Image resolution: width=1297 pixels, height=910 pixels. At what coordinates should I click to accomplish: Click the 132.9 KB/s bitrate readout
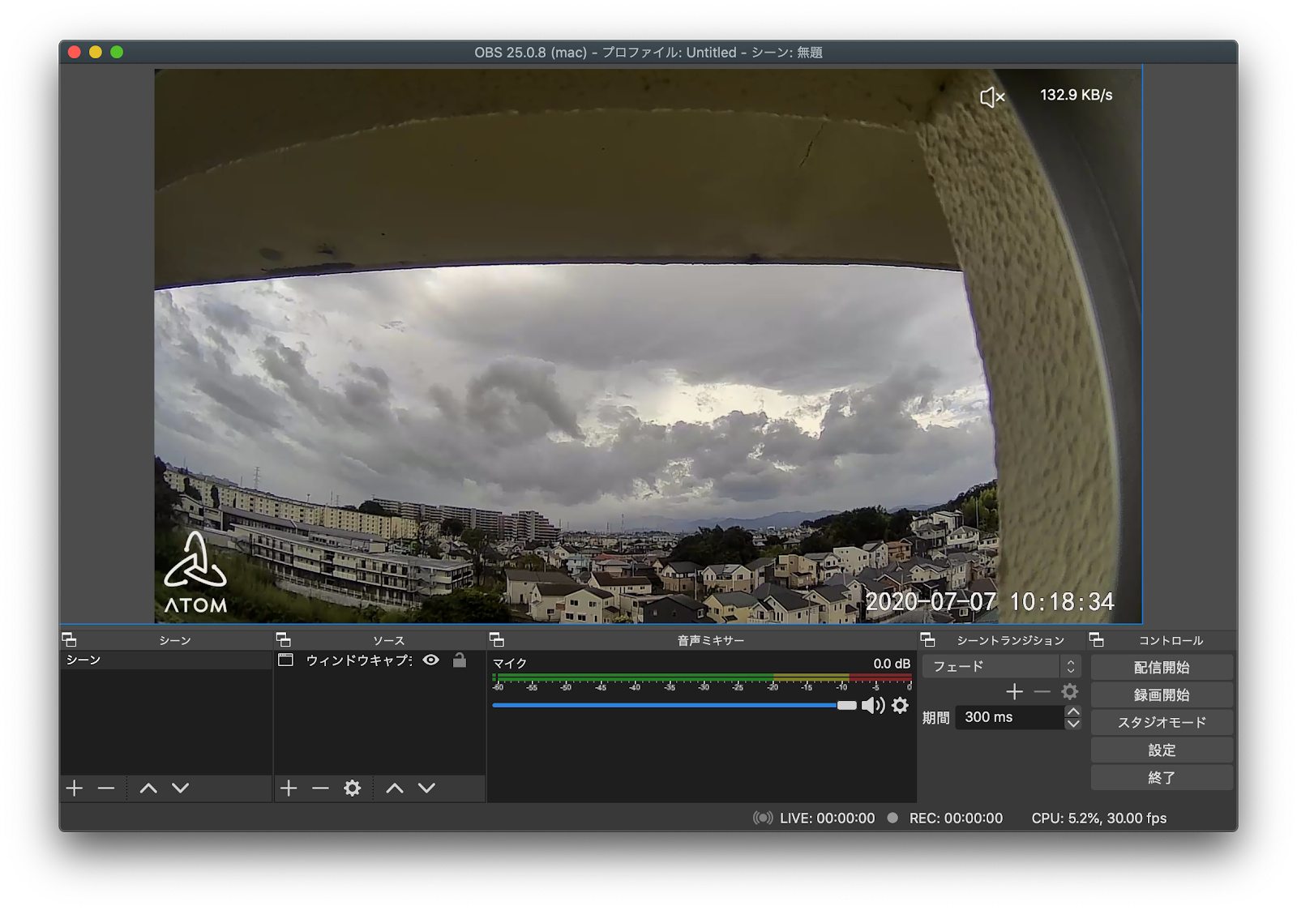[x=1076, y=95]
